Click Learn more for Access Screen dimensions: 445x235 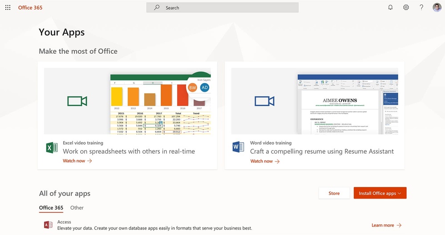click(386, 225)
